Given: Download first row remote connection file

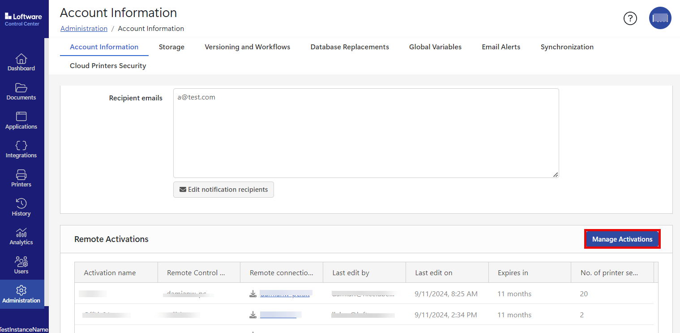Looking at the screenshot, I should [x=253, y=294].
